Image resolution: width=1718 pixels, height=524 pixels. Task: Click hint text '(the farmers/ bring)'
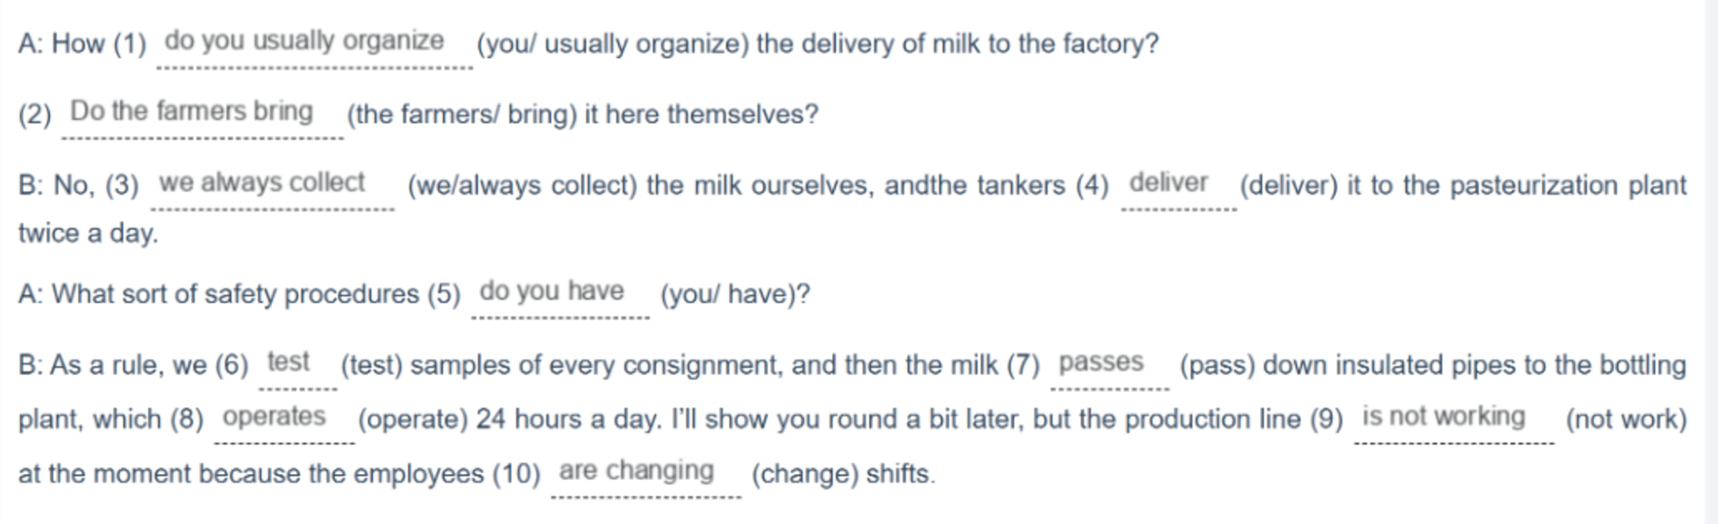462,115
